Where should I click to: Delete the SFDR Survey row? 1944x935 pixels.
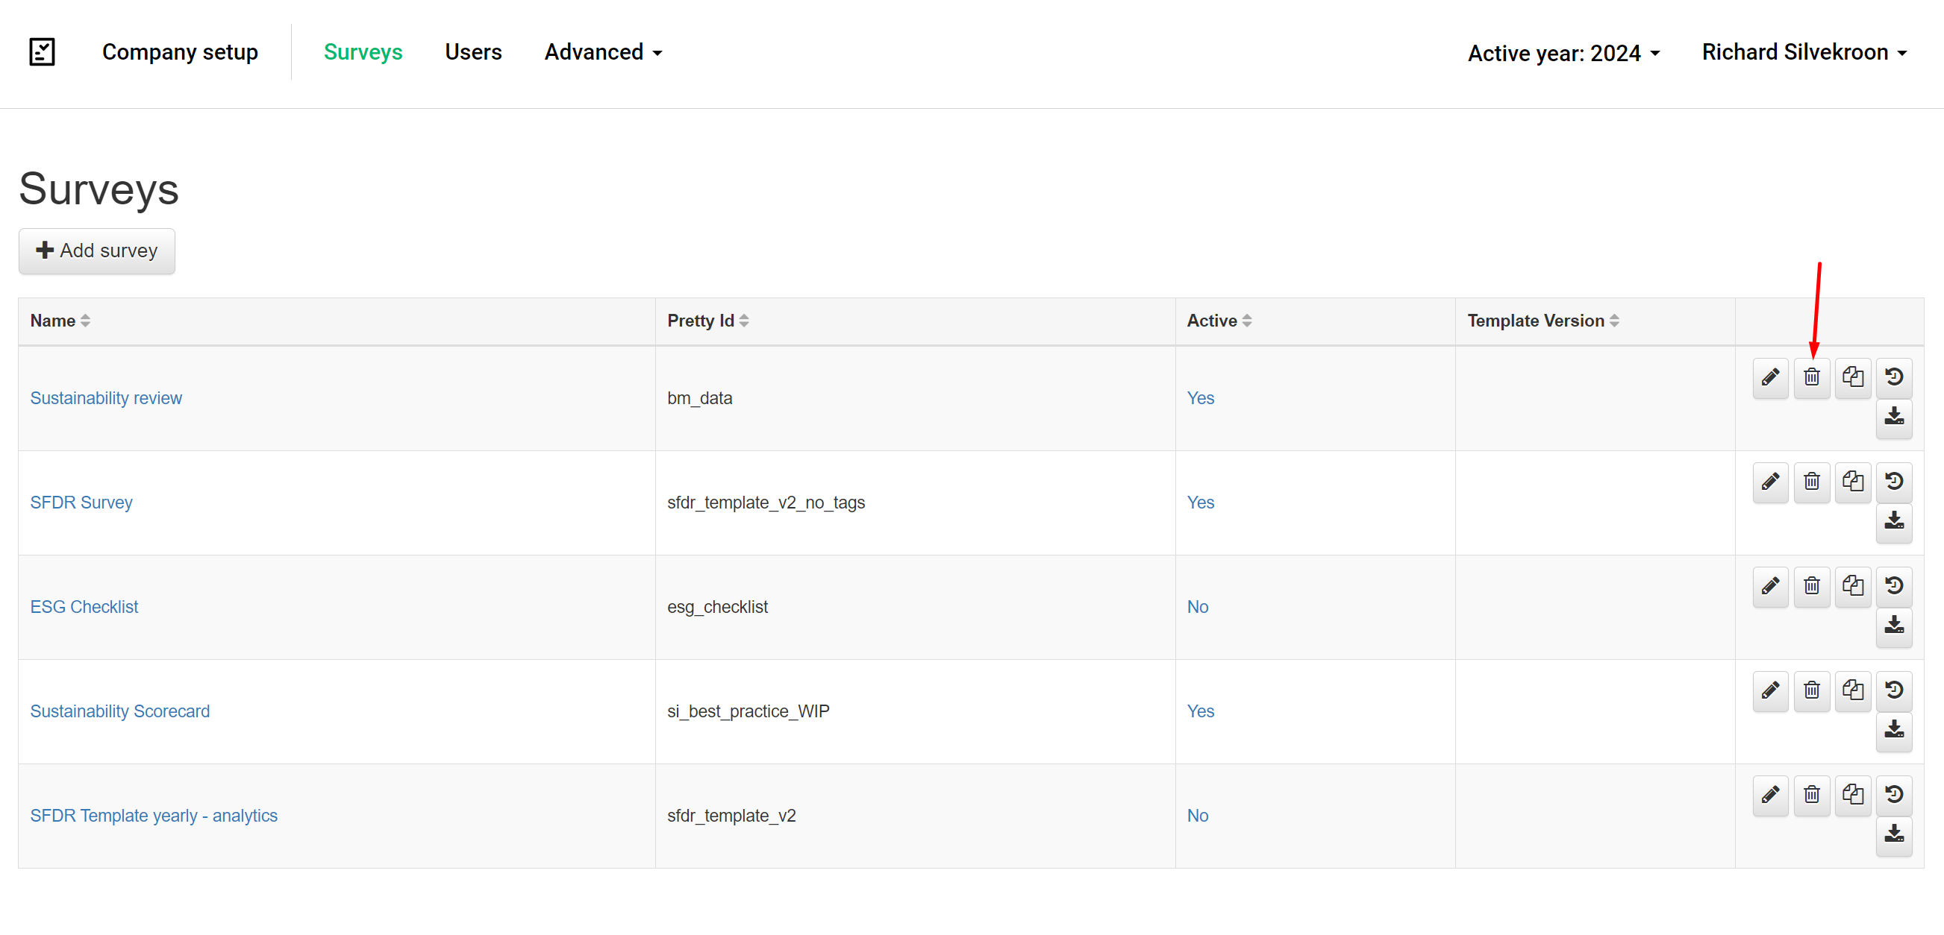click(x=1811, y=482)
